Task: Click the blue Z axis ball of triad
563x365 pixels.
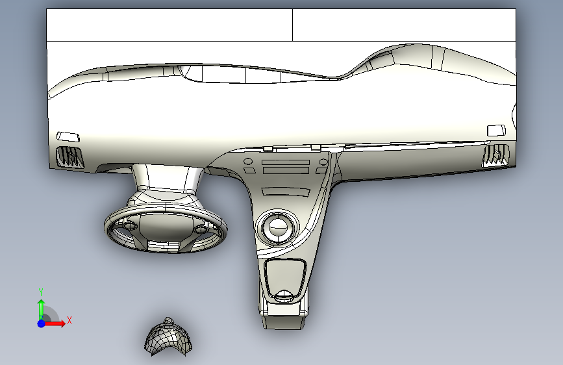Action: (x=42, y=323)
